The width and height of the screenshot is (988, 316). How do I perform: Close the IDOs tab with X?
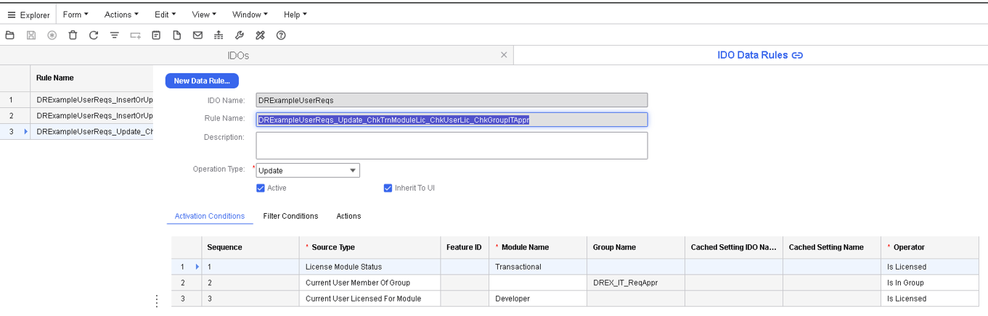point(504,55)
